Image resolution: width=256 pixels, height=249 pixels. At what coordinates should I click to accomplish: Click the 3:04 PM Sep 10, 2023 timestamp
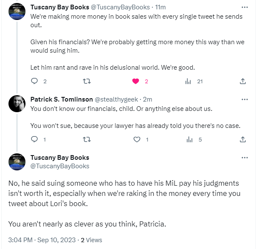42,240
